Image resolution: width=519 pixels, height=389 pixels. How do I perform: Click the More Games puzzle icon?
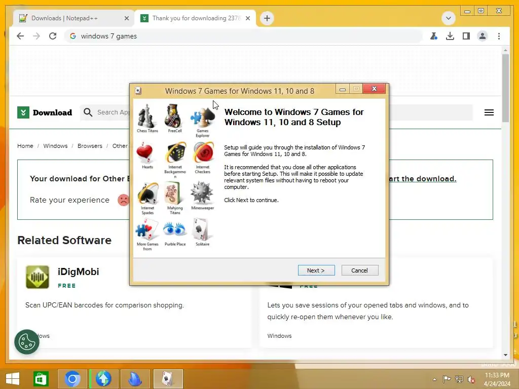(x=147, y=230)
